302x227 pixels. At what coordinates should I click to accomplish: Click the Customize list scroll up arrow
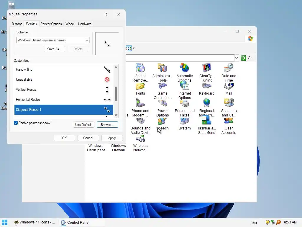116,67
